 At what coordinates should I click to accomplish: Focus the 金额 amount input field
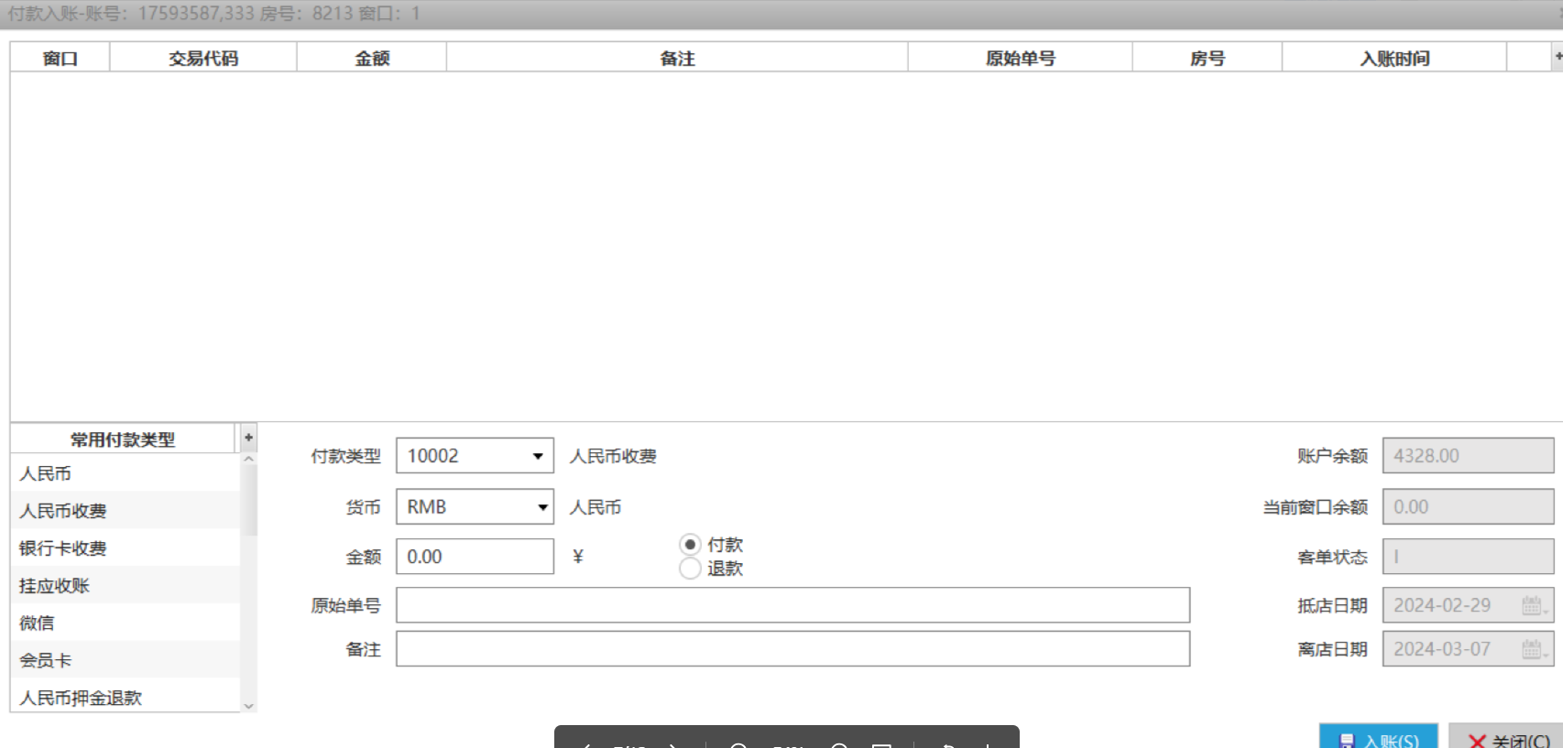474,557
